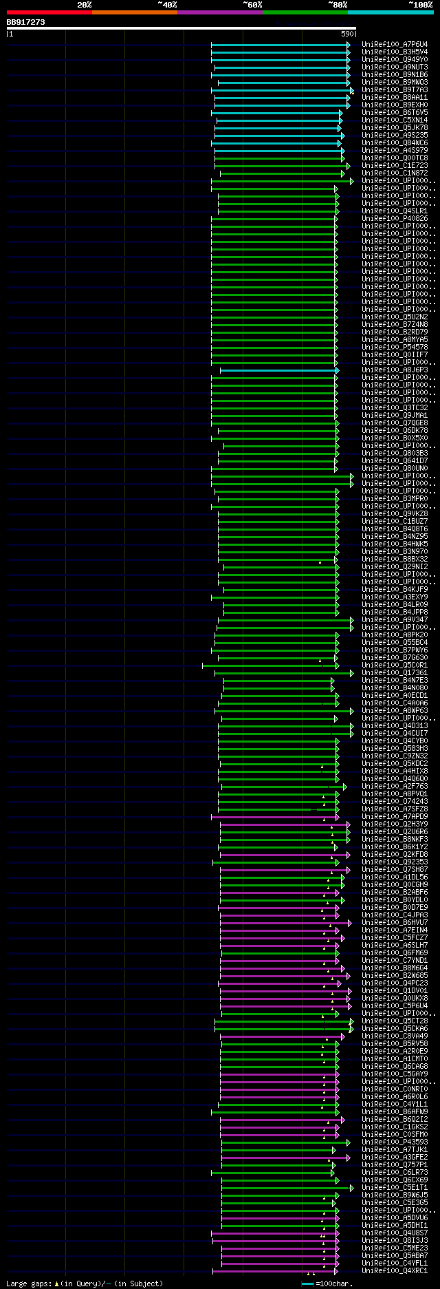
Task: Select the UniRef100_Q6DK78 label
Action: [395, 431]
